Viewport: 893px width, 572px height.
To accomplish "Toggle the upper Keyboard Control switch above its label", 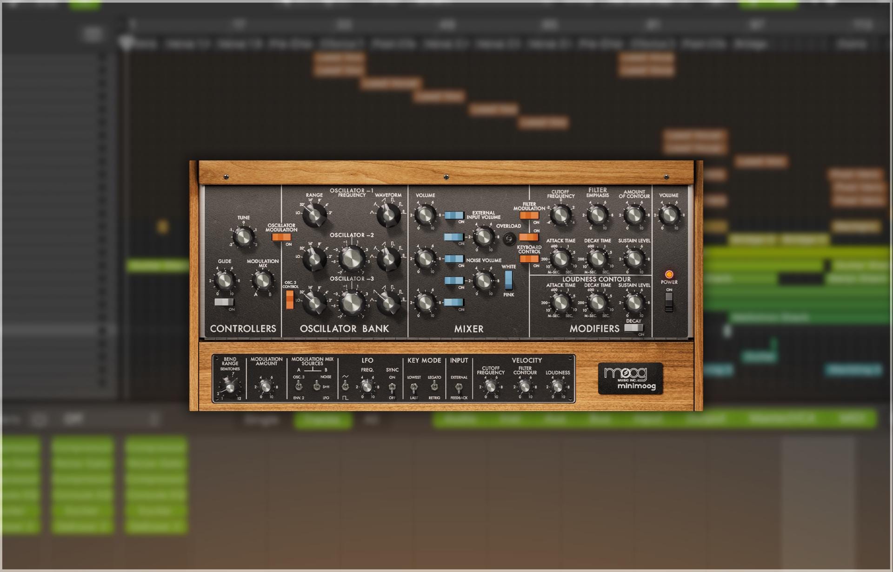I will 529,237.
